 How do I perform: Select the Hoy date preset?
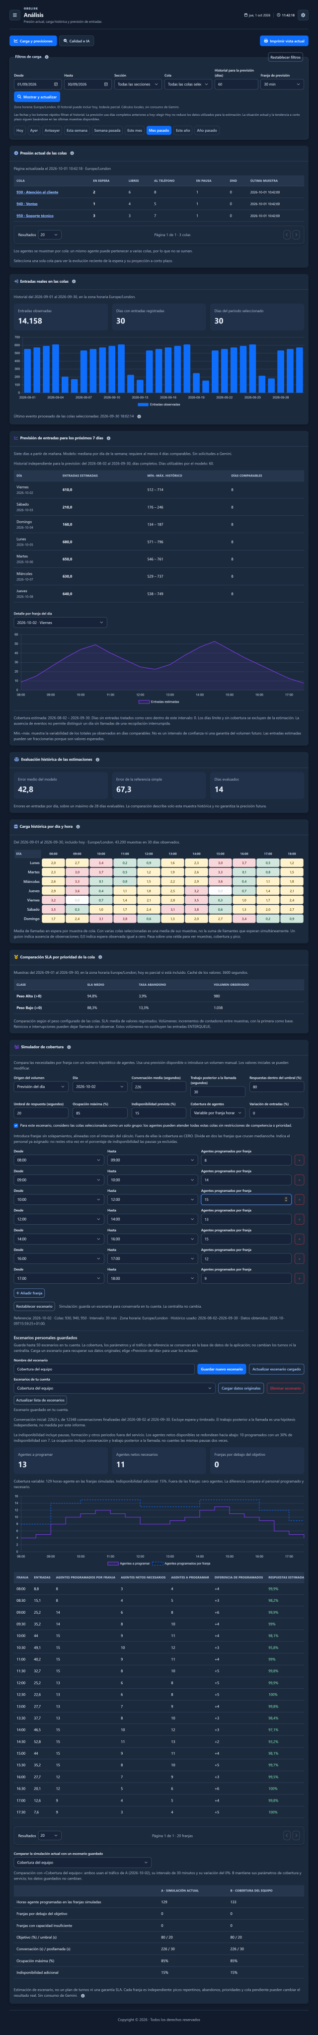click(20, 130)
